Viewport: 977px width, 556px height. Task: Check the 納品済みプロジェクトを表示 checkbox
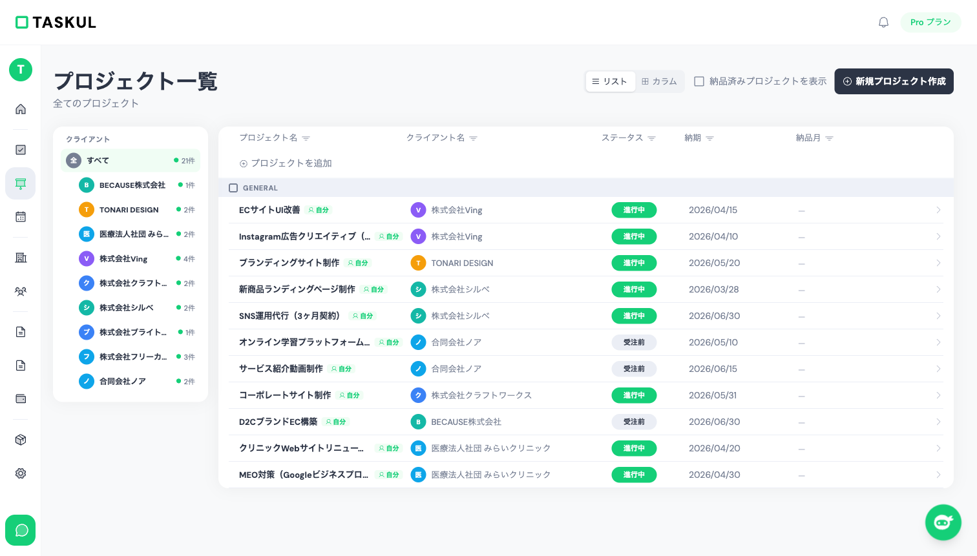pos(699,81)
